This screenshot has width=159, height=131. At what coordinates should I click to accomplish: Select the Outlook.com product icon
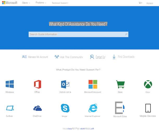[65, 84]
